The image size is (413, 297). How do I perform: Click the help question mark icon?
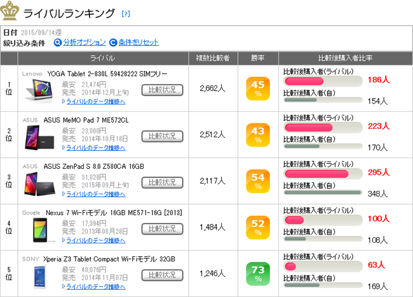(x=126, y=13)
